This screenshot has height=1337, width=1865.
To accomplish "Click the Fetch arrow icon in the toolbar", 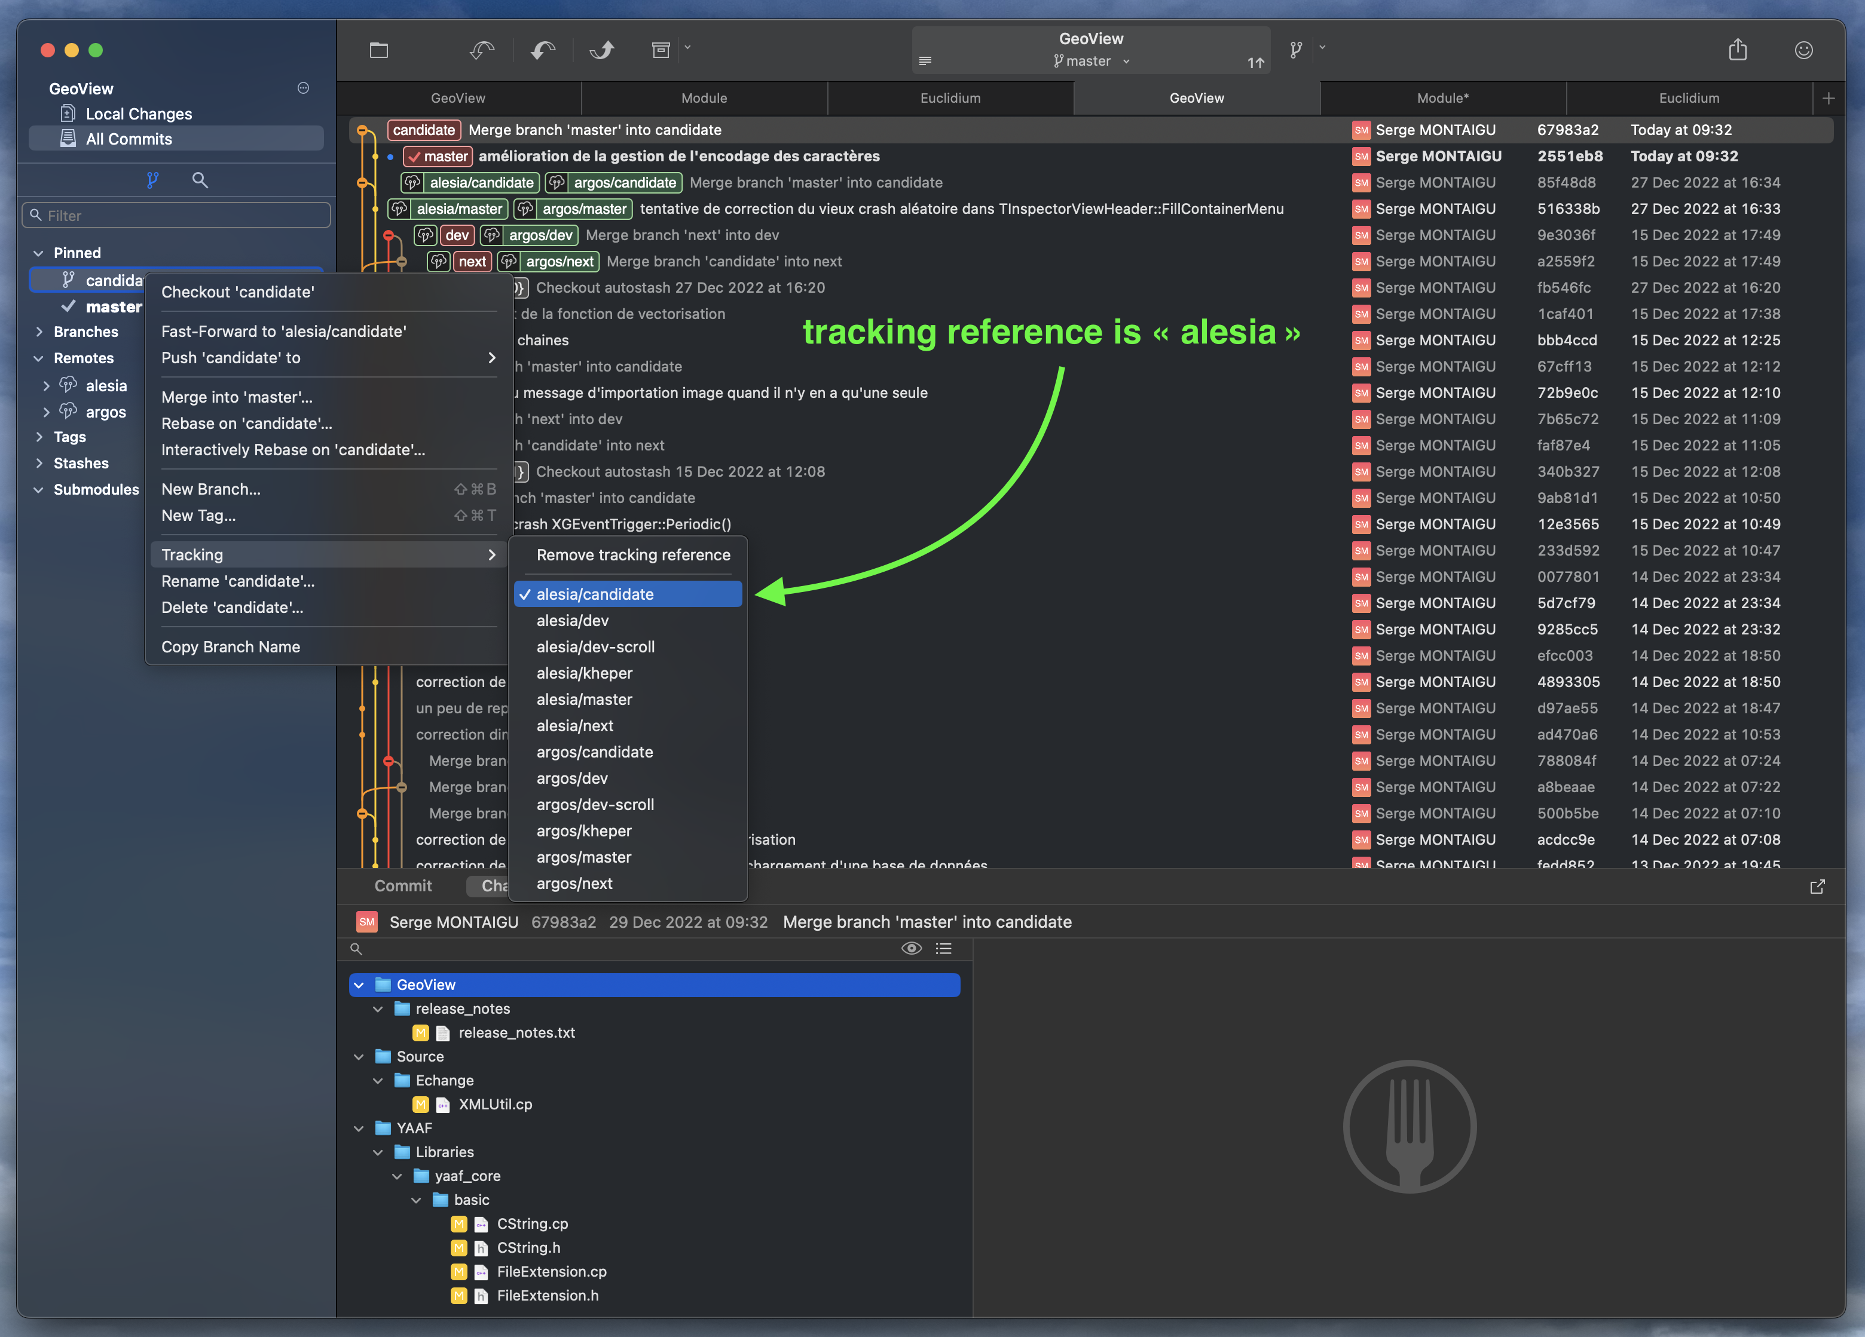I will click(481, 50).
